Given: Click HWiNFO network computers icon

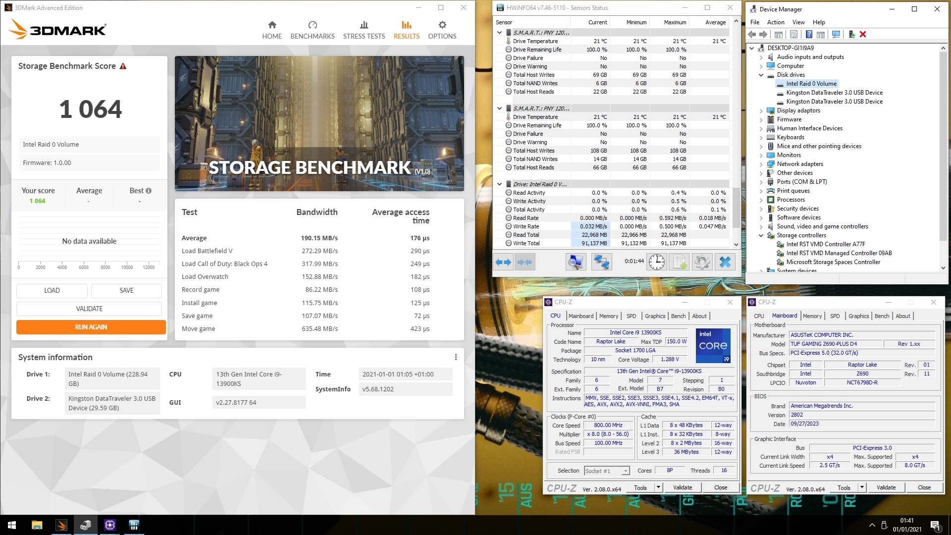Looking at the screenshot, I should [x=602, y=262].
